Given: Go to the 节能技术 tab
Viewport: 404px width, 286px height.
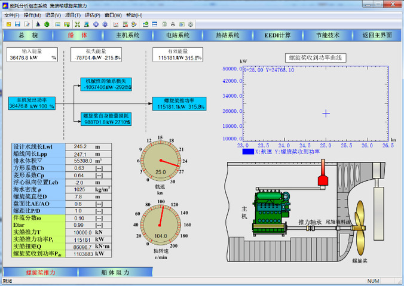Looking at the screenshot, I should (328, 35).
